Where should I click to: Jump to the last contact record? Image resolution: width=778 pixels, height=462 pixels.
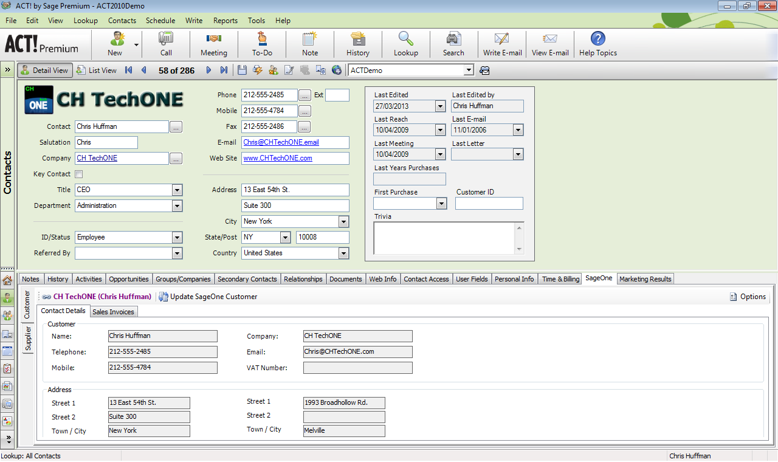coord(224,71)
